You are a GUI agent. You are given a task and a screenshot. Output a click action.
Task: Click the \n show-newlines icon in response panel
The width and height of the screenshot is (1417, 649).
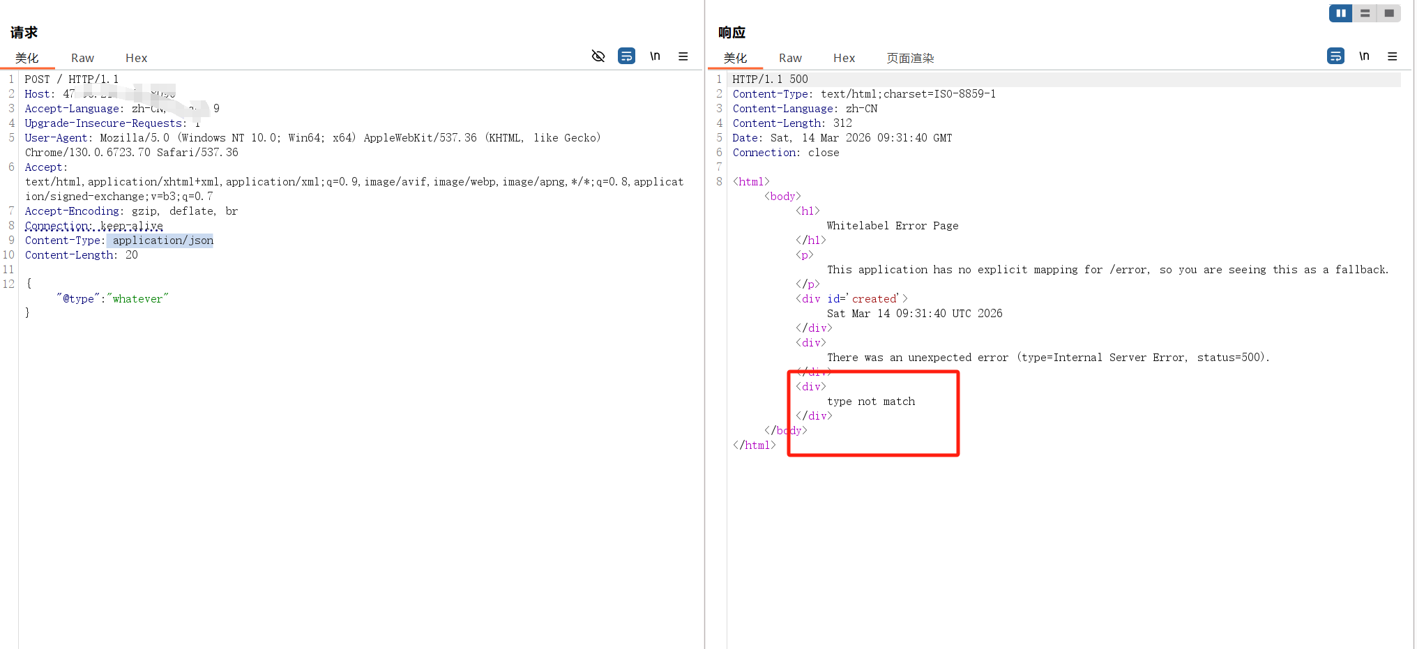tap(1364, 56)
